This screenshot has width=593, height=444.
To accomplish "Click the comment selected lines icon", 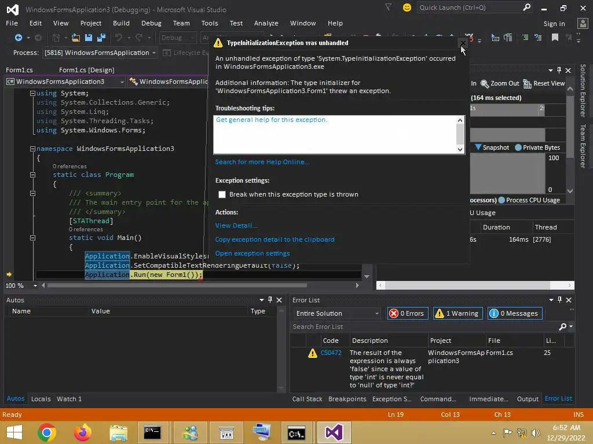I will tap(525, 37).
